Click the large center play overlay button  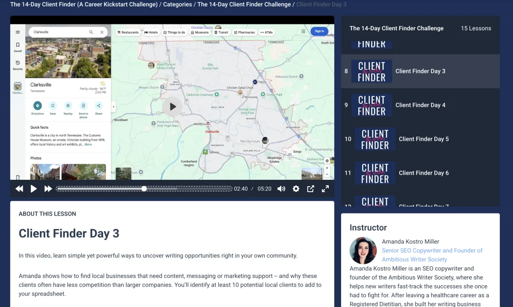[172, 107]
